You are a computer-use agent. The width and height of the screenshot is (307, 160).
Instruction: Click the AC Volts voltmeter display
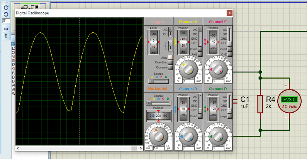coord(290,99)
